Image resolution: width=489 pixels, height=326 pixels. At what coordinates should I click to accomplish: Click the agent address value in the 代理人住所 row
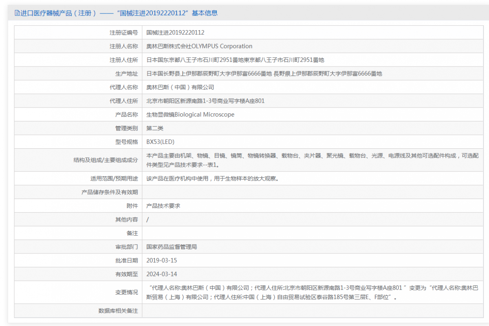(x=205, y=101)
